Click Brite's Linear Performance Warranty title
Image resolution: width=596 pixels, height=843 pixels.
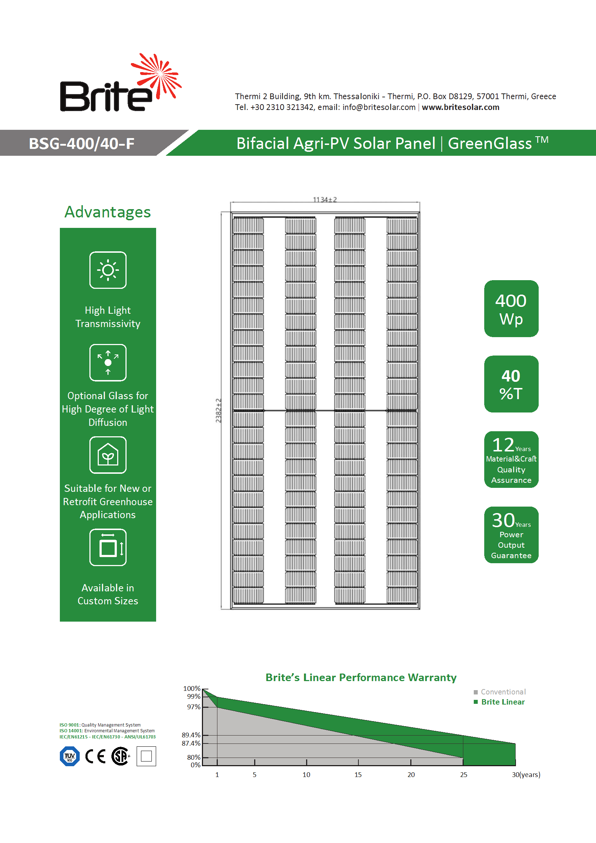click(361, 678)
